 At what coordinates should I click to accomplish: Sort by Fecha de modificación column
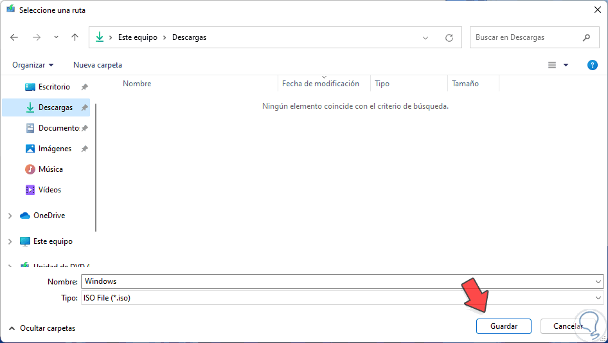coord(321,84)
